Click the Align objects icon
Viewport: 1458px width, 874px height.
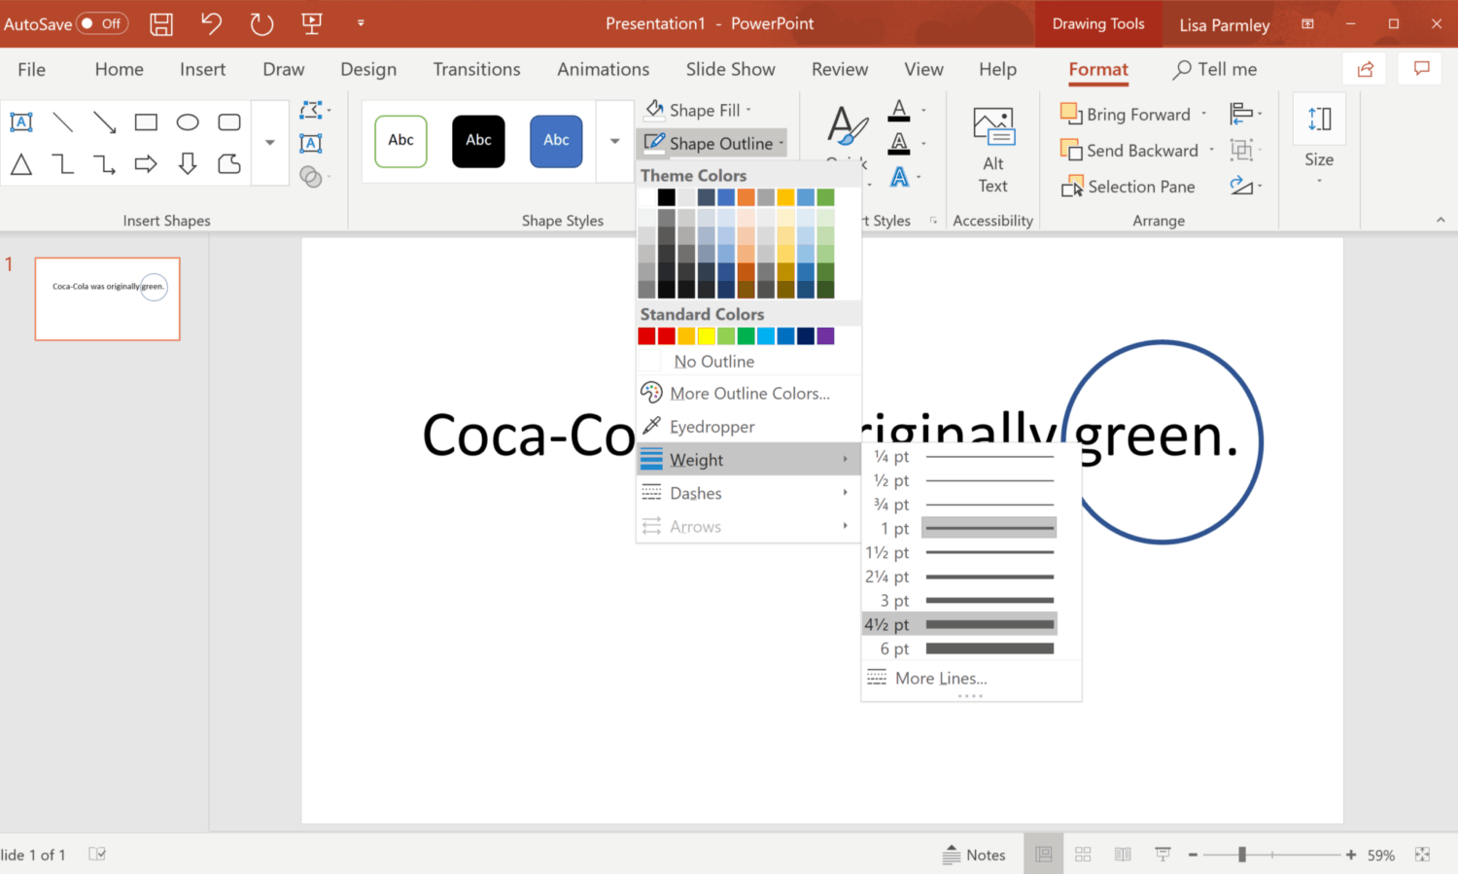point(1241,114)
